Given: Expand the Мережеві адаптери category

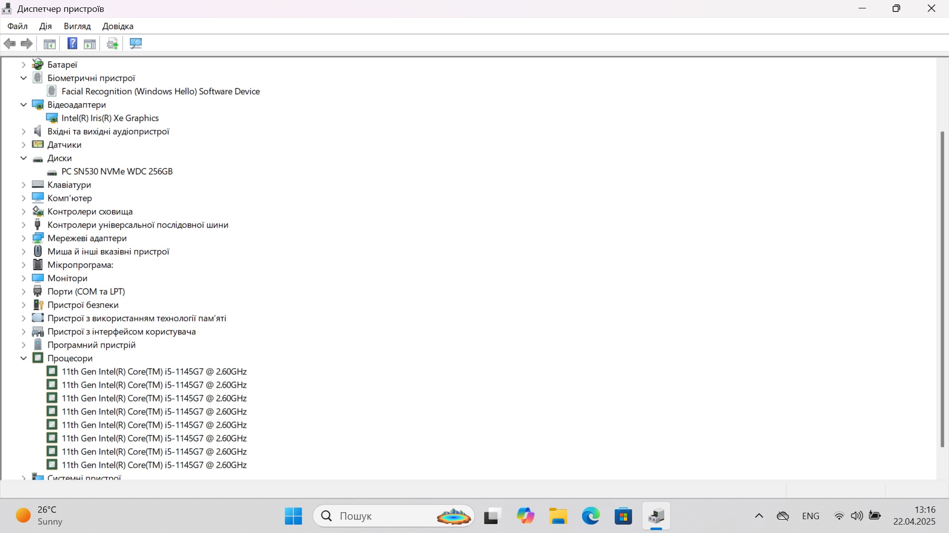Looking at the screenshot, I should [23, 238].
